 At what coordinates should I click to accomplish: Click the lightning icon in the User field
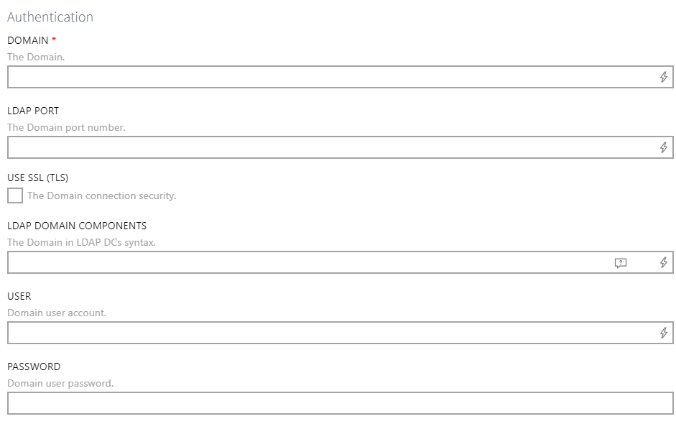[x=665, y=333]
